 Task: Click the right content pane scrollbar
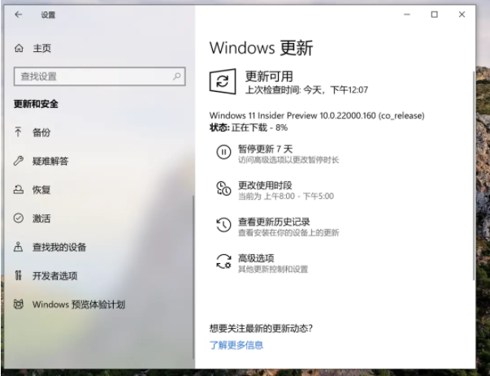(x=474, y=176)
